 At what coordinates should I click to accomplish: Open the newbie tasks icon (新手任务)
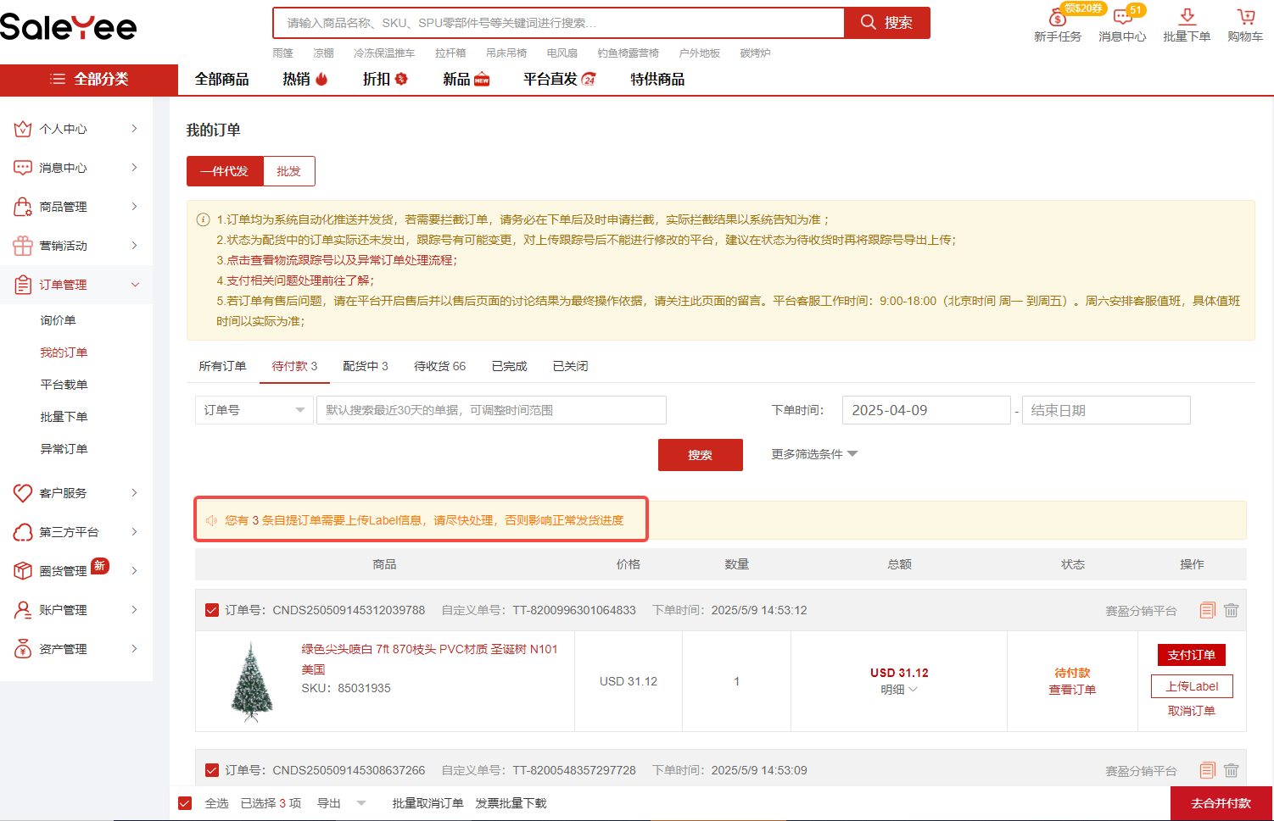[x=1057, y=19]
